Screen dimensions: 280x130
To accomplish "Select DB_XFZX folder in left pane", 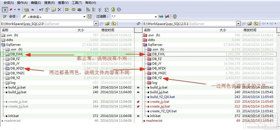I will [17, 68].
